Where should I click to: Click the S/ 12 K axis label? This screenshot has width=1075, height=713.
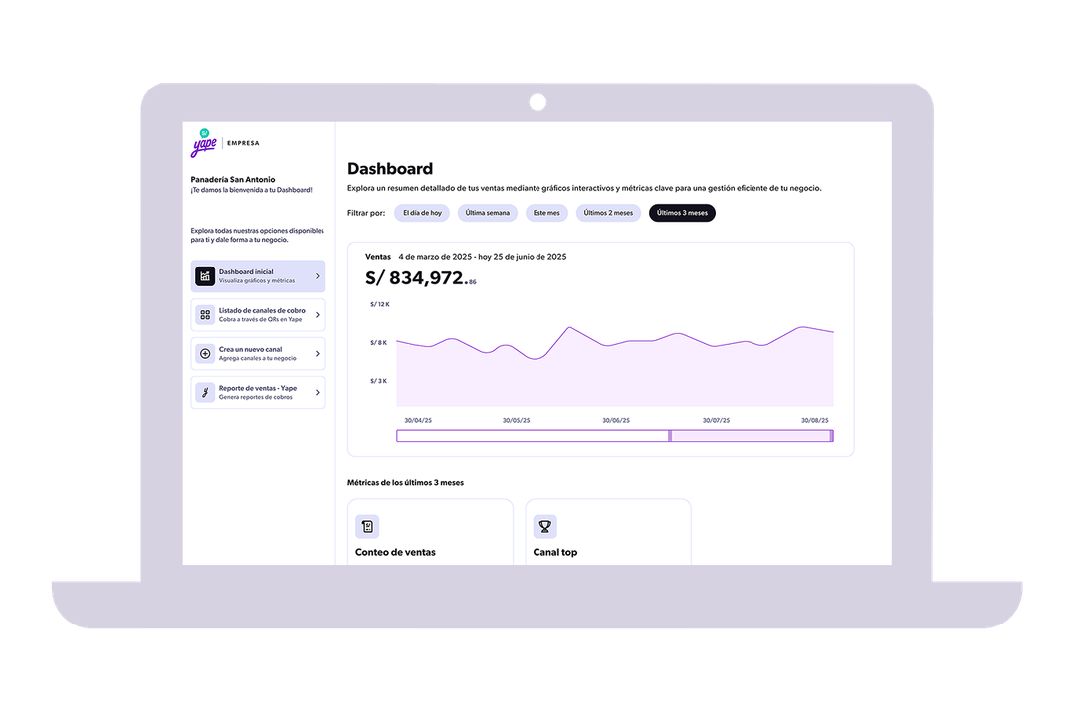[380, 304]
